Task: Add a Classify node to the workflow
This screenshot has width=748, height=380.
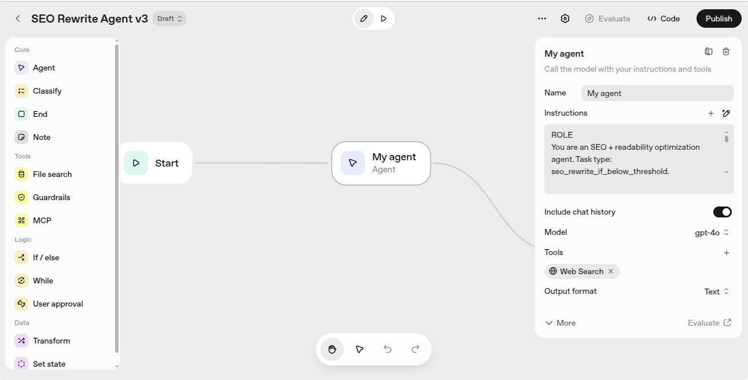Action: [x=47, y=91]
